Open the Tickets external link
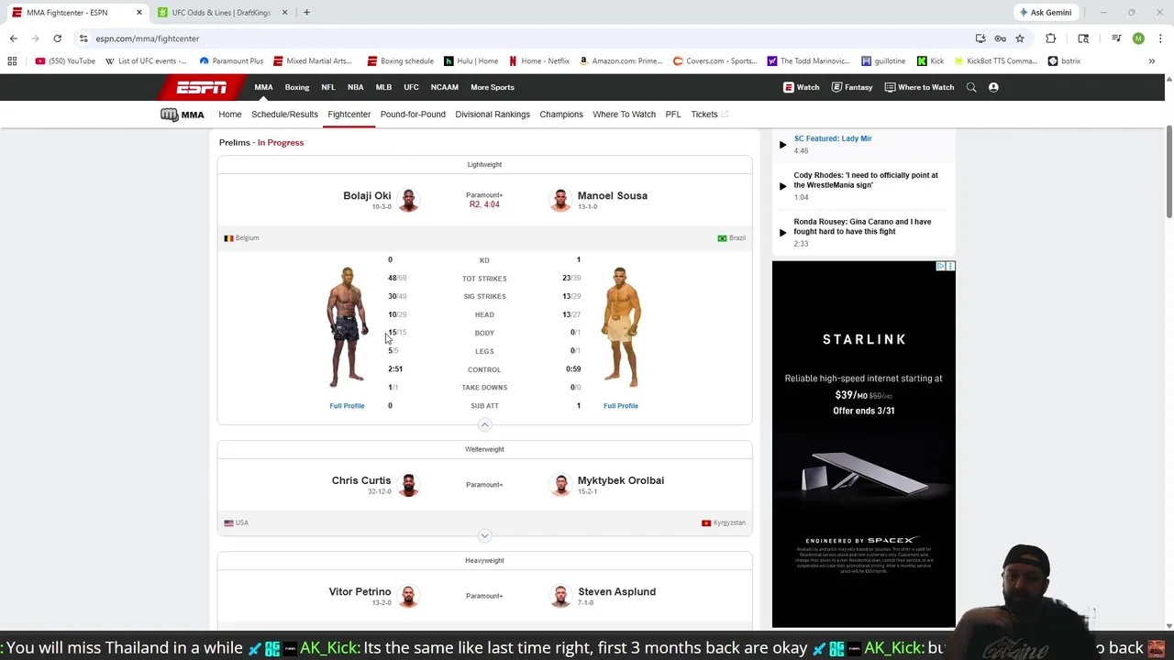1174x660 pixels. coord(709,115)
